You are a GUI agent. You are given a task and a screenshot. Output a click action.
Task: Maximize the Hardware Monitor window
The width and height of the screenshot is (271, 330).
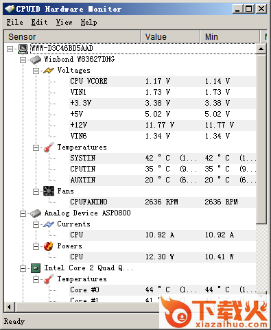[x=249, y=9]
